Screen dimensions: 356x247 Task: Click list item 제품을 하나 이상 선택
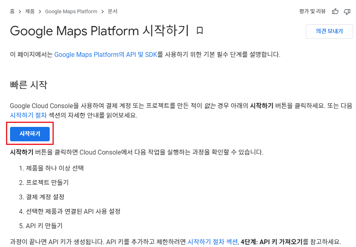[x=55, y=168]
